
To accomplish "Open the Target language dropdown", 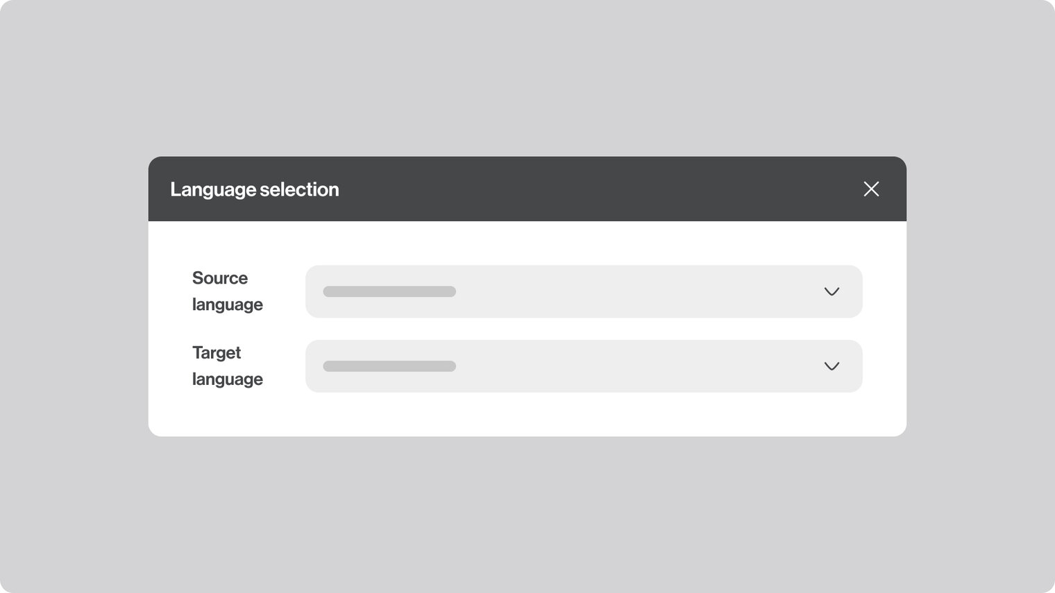I will click(x=583, y=366).
